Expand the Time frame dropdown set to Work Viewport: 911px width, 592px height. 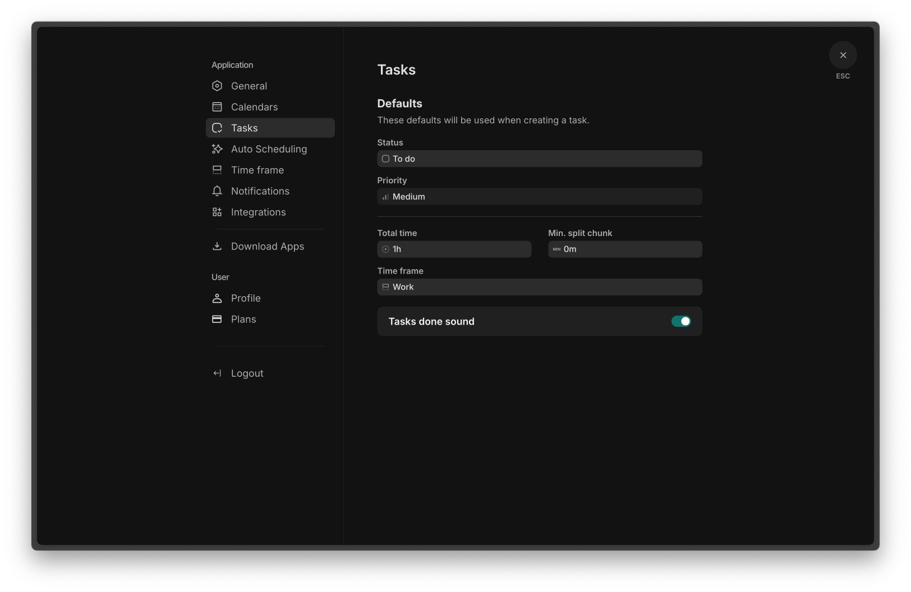pos(539,287)
